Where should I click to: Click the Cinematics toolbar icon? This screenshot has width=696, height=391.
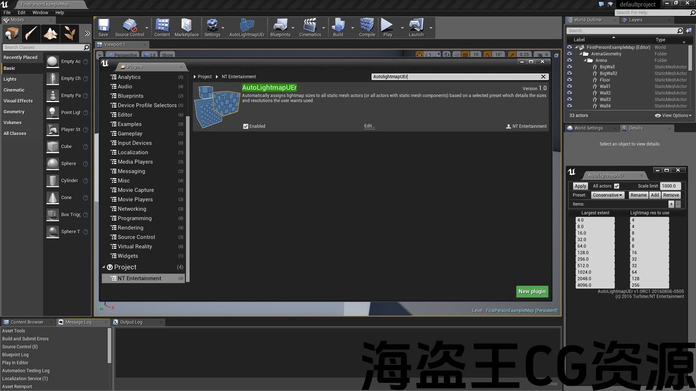tap(310, 27)
